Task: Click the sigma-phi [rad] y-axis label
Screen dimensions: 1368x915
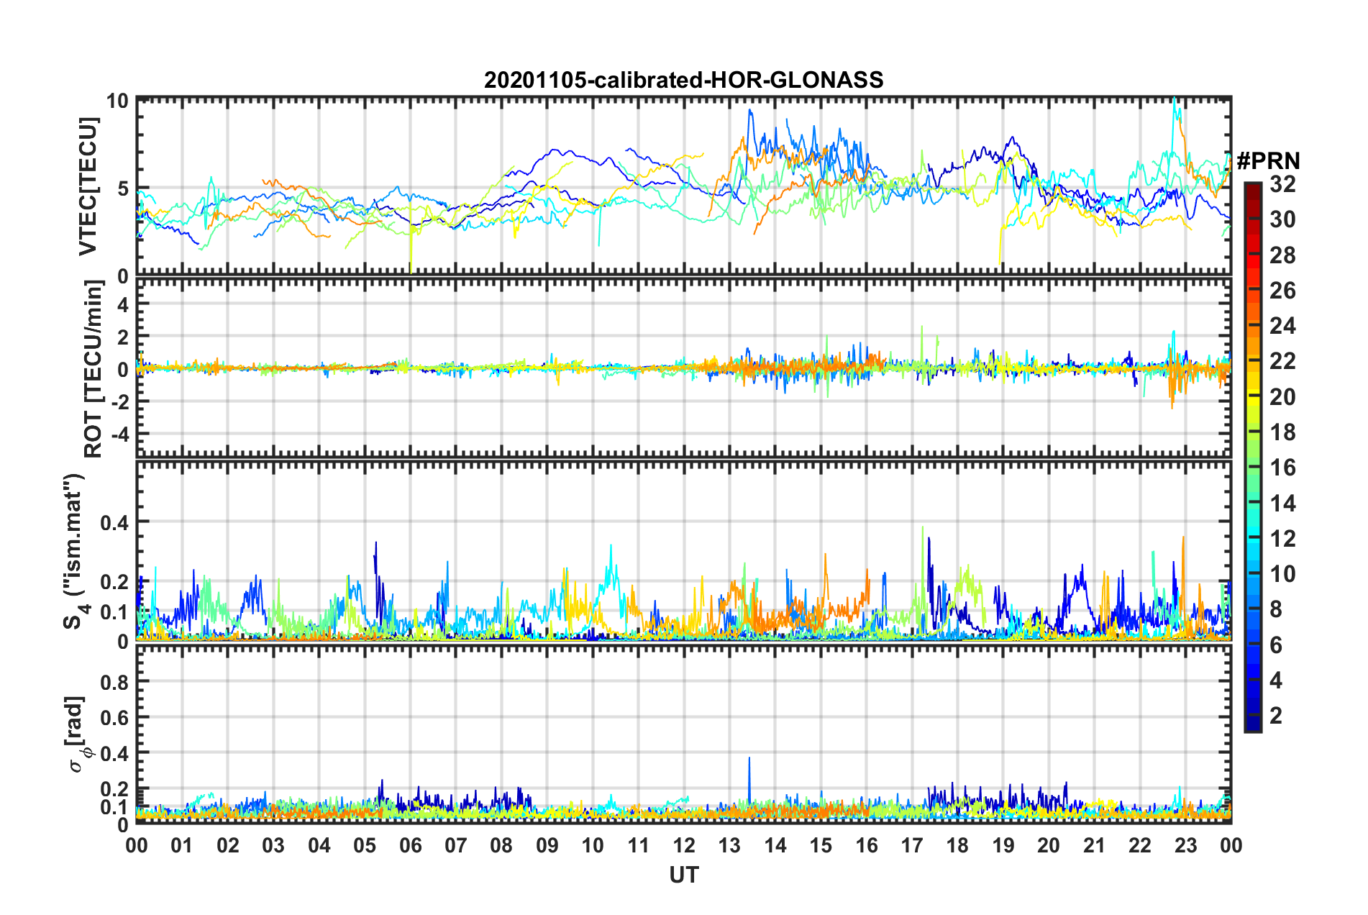Action: [76, 734]
